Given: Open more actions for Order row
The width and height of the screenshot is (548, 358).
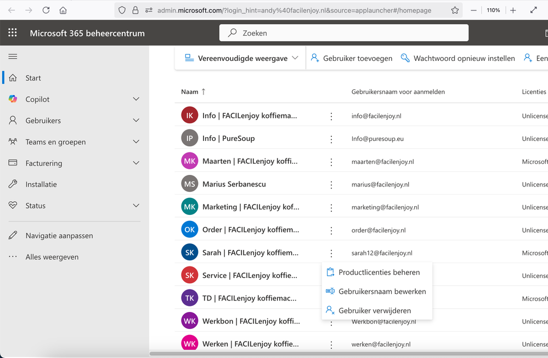Looking at the screenshot, I should (x=331, y=230).
